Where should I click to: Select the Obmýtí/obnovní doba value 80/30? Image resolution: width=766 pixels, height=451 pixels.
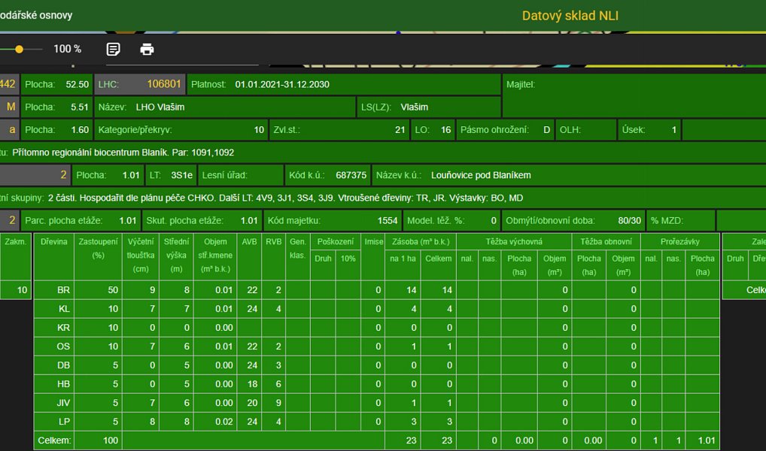[629, 221]
